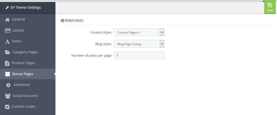Focus the Number of posts per page field
Screen dimensions: 277x115
coord(139,55)
